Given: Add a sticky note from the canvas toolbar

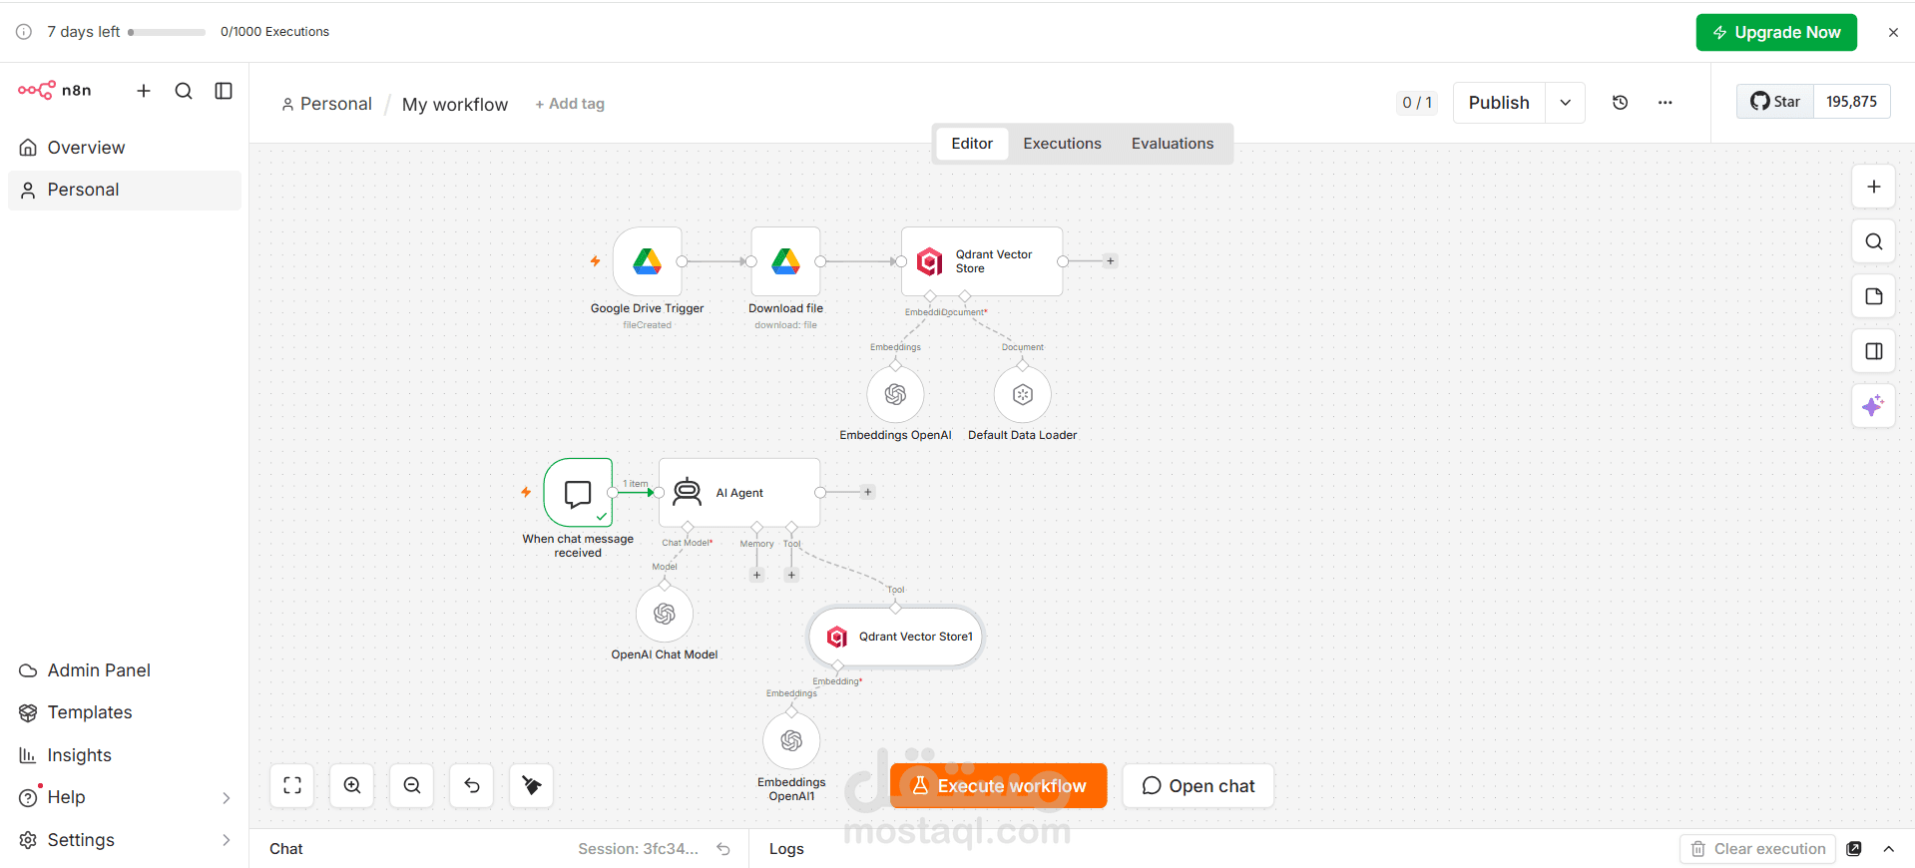Looking at the screenshot, I should click(1874, 296).
